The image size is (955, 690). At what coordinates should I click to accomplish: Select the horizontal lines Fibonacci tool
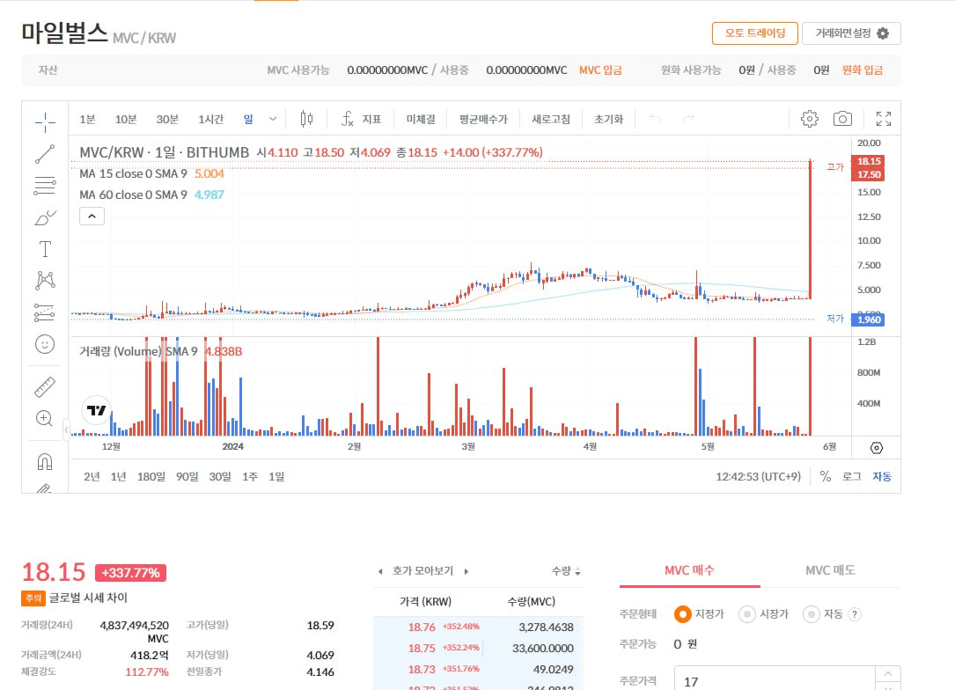click(x=45, y=186)
